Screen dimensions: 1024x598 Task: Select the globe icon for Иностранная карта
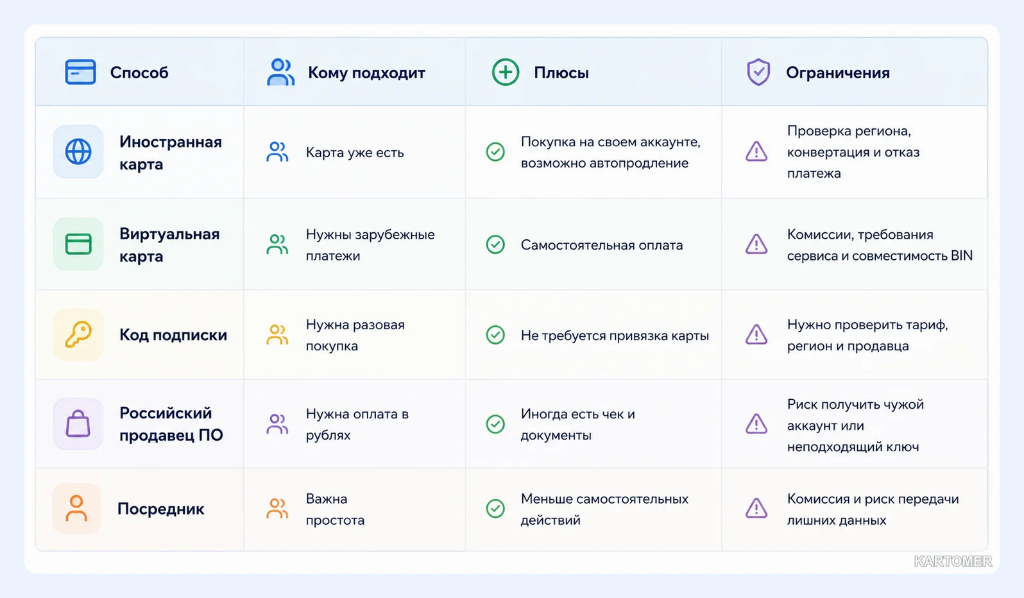coord(78,151)
